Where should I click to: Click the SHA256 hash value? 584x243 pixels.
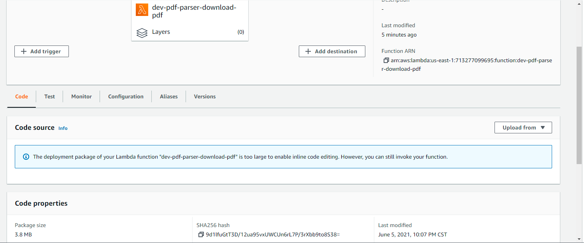pos(273,234)
